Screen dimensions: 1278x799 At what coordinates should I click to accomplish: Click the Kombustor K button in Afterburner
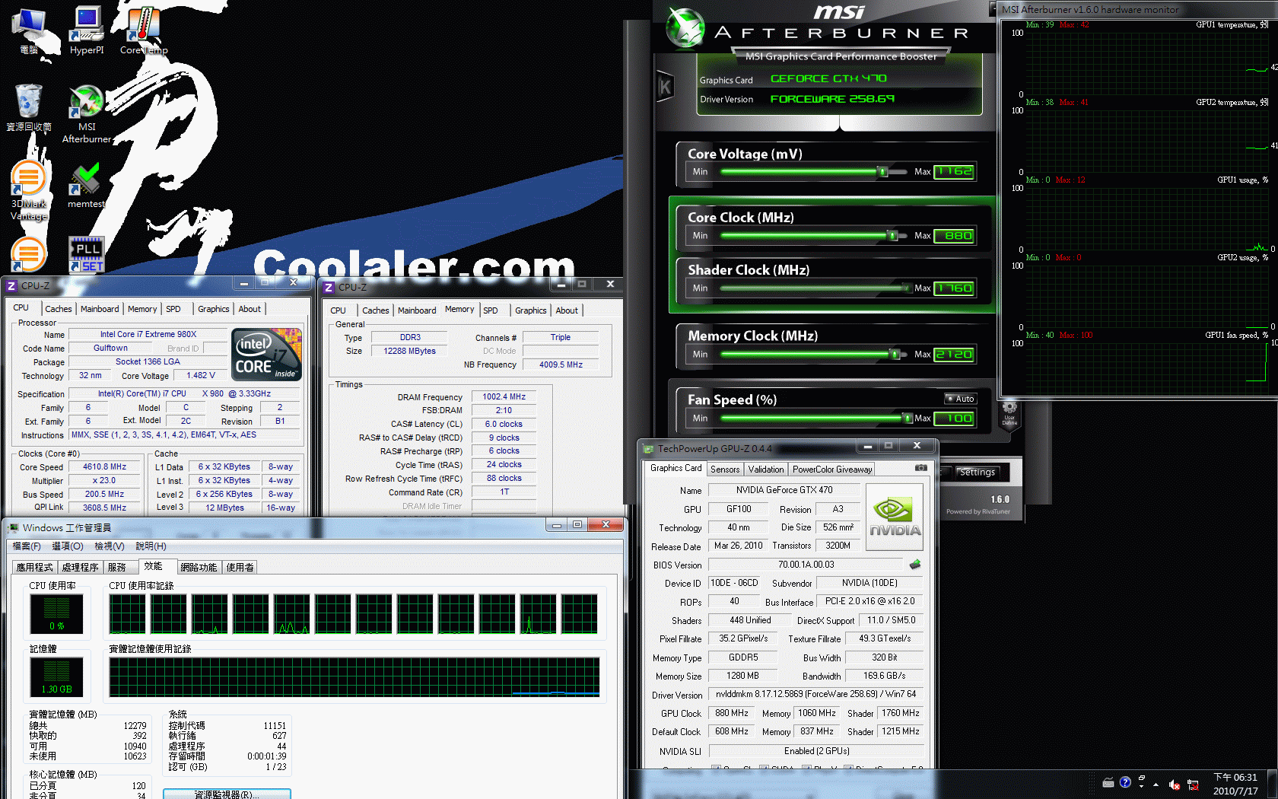665,88
